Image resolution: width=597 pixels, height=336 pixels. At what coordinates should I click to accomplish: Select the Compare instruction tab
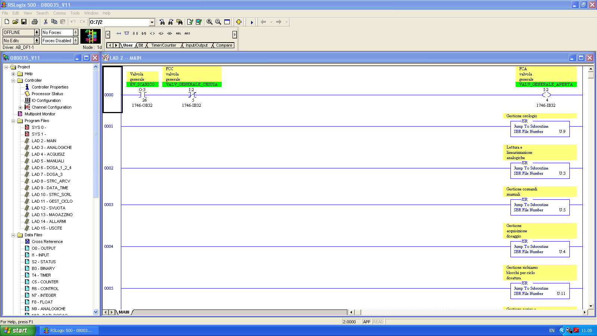[224, 46]
